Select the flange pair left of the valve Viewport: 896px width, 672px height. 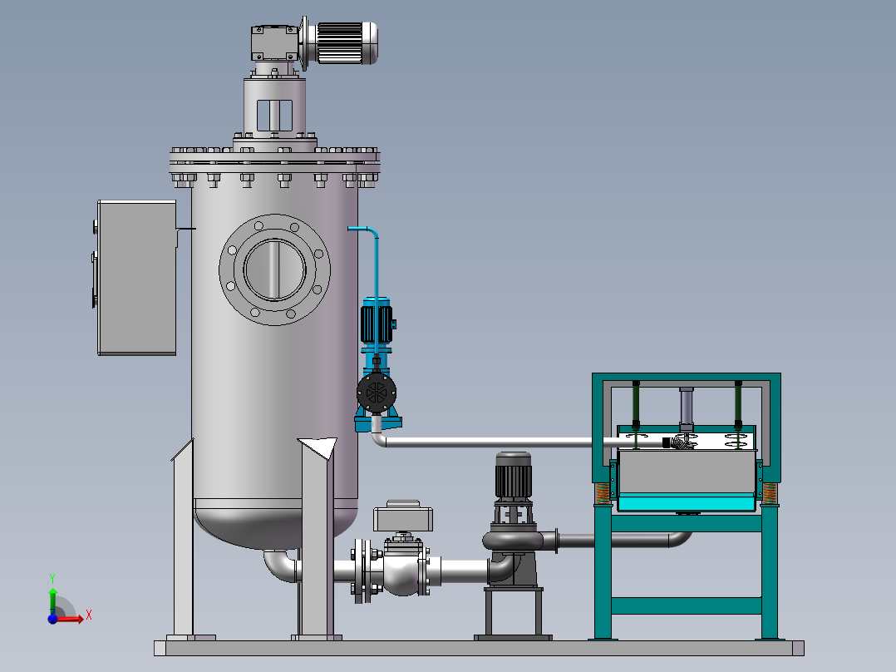[x=362, y=571]
